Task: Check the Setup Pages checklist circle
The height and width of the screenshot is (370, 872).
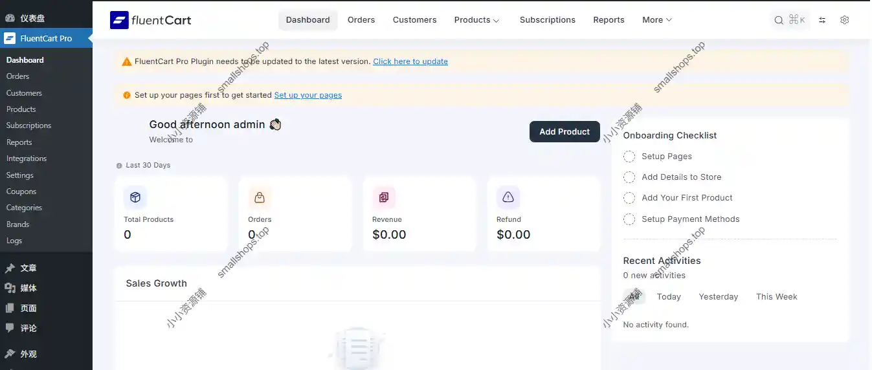Action: (629, 157)
